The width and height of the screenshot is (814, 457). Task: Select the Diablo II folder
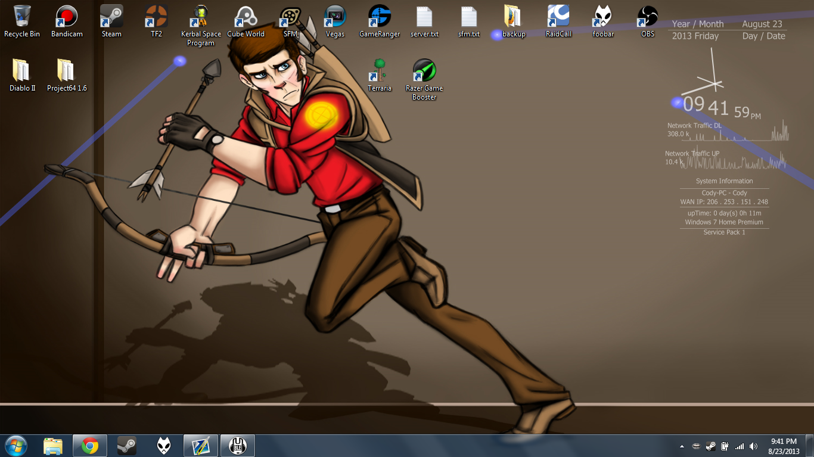coord(22,75)
